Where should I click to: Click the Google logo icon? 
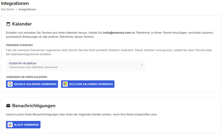(10, 84)
